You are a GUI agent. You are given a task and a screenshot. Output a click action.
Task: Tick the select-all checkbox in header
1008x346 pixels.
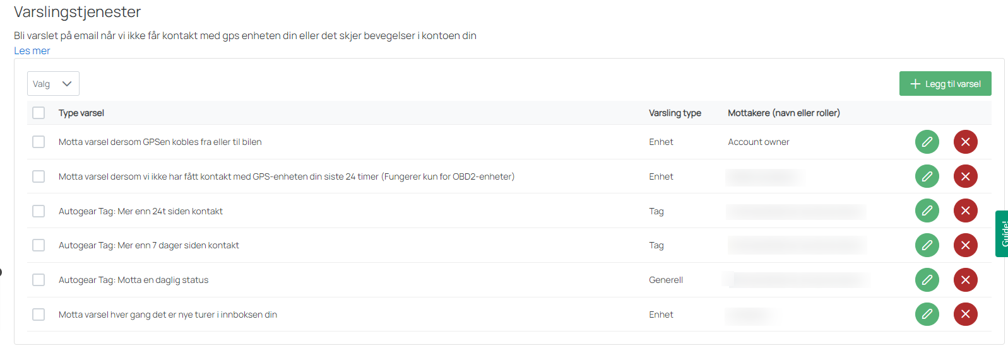tap(39, 113)
